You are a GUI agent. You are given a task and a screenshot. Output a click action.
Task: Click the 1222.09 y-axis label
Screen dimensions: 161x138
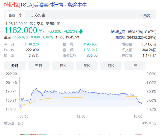10,74
